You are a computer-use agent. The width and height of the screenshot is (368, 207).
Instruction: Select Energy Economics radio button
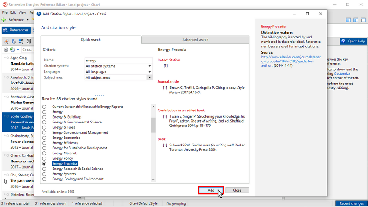pyautogui.click(x=44, y=138)
